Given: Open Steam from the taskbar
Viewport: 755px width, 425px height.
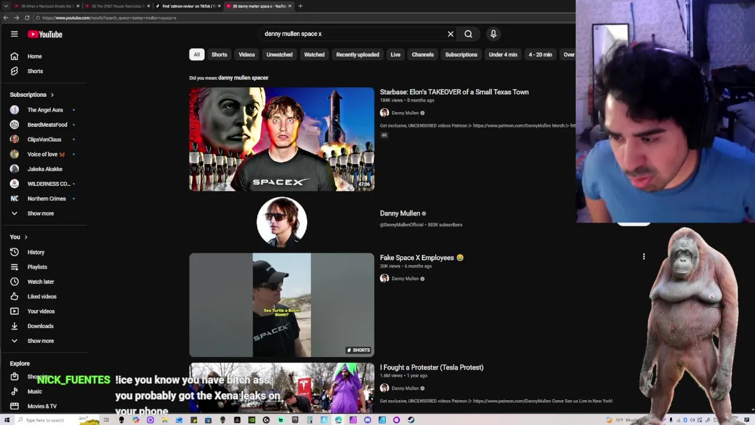Looking at the screenshot, I should pos(411,420).
